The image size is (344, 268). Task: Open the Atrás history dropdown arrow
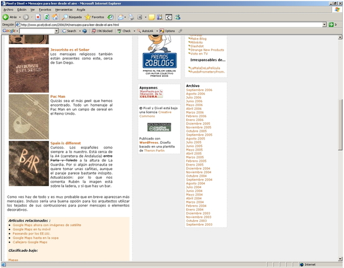tap(20, 17)
